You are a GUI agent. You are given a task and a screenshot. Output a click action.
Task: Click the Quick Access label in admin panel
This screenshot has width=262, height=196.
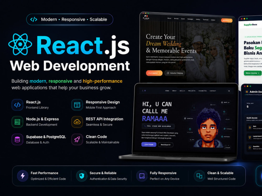coord(252,118)
